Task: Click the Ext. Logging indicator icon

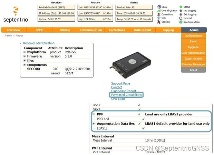Action: [x=181, y=14]
